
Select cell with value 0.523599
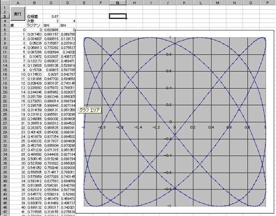[34, 163]
